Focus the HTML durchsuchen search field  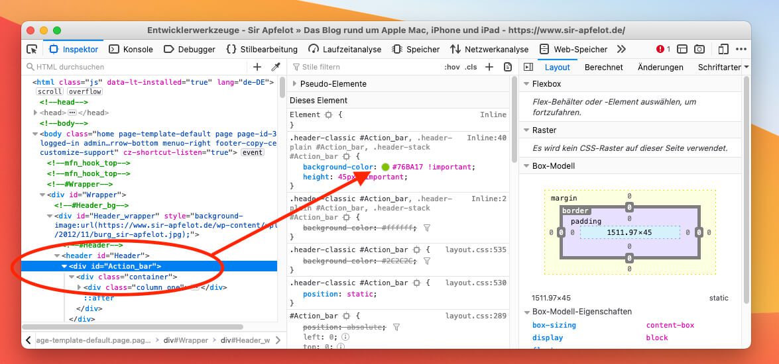pyautogui.click(x=133, y=67)
